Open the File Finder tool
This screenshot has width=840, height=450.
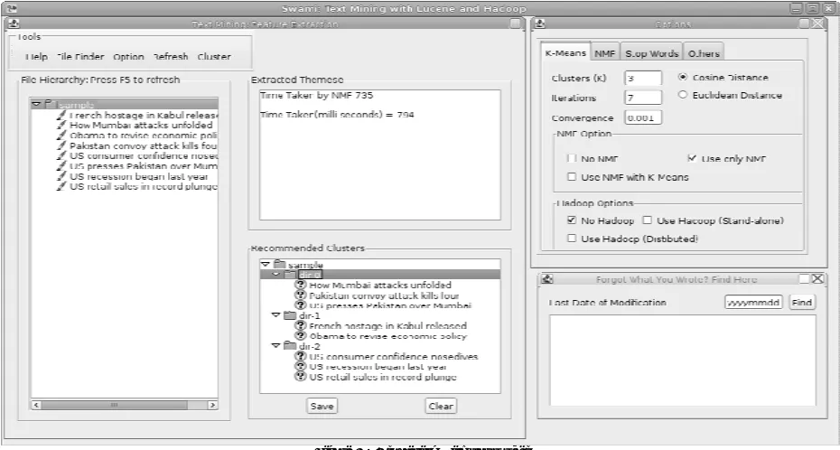(x=80, y=57)
